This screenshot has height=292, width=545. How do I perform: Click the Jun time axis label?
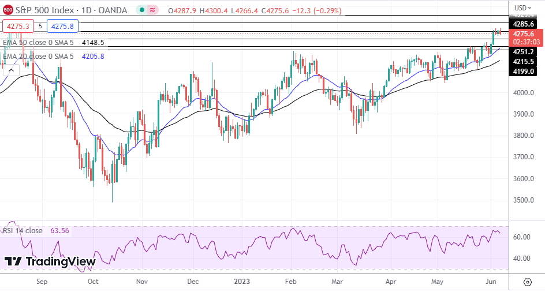tap(490, 281)
